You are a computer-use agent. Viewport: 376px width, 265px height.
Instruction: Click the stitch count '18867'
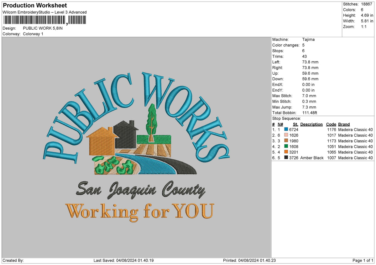366,4
